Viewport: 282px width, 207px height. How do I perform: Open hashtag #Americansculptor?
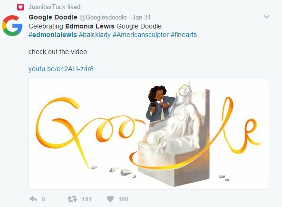[x=141, y=35]
